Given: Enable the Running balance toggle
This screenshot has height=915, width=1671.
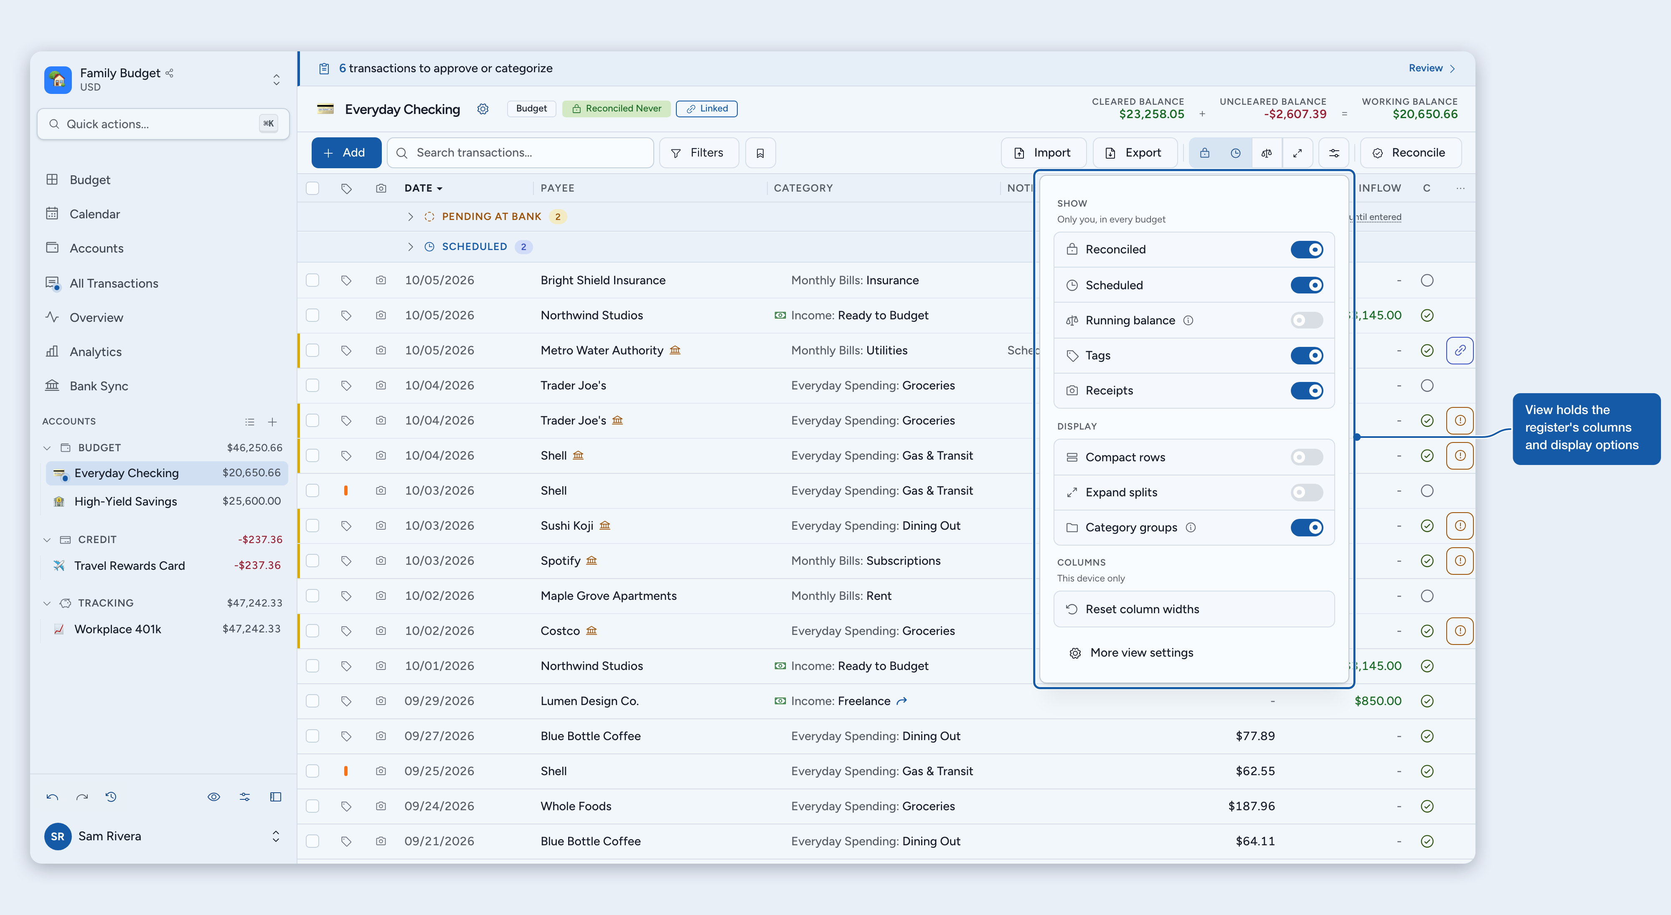Looking at the screenshot, I should pos(1306,321).
